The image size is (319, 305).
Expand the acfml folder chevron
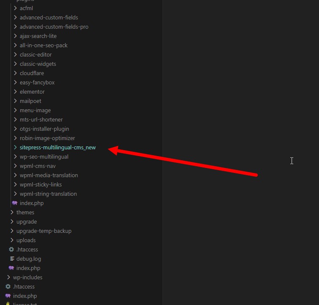point(15,8)
